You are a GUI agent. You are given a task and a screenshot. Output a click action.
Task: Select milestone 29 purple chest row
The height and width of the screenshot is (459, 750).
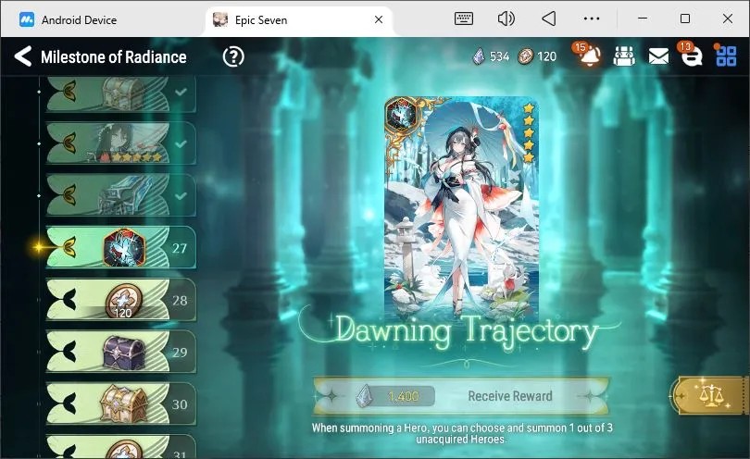tap(121, 352)
